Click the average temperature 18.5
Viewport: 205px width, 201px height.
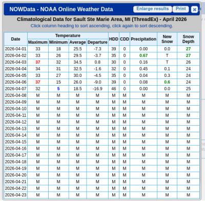coord(77,89)
